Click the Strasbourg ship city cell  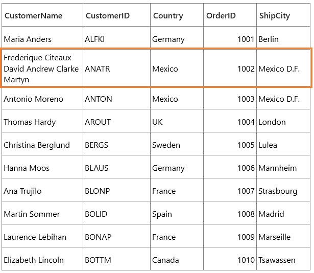pyautogui.click(x=283, y=190)
